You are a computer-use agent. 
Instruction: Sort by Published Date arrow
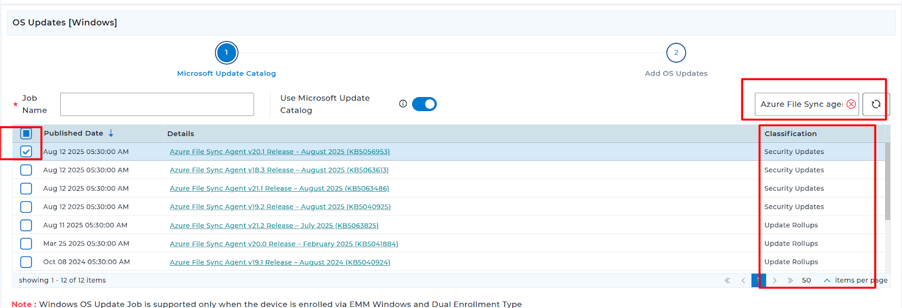111,134
